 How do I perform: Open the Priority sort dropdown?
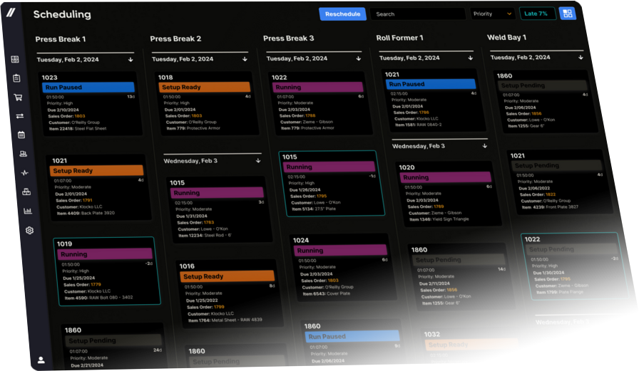click(493, 14)
